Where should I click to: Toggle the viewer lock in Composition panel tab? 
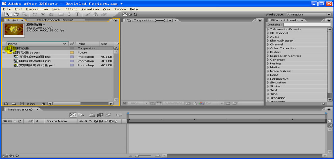[x=129, y=20]
